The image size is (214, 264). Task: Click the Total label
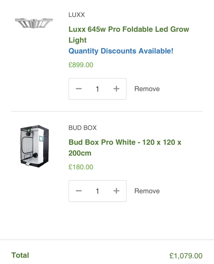20,255
